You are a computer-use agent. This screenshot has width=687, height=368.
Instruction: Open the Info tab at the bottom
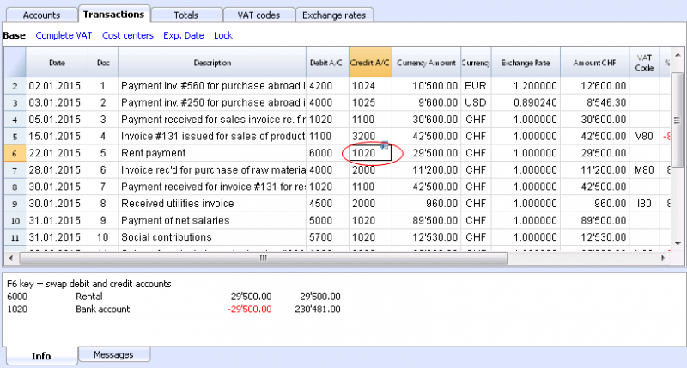click(x=41, y=356)
